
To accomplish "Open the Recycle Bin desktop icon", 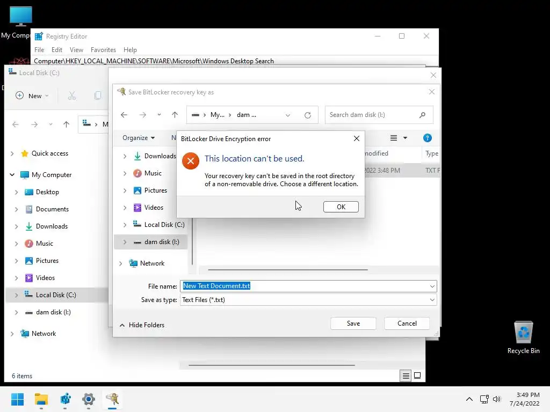I will coord(523,338).
